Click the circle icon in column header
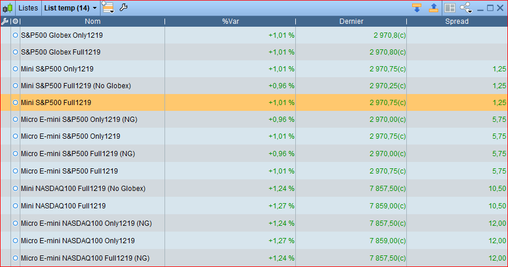This screenshot has height=267, width=508. (15, 21)
